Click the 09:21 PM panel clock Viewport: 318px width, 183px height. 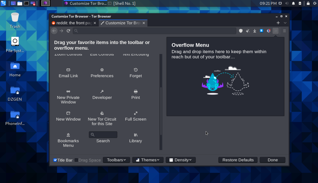268,3
